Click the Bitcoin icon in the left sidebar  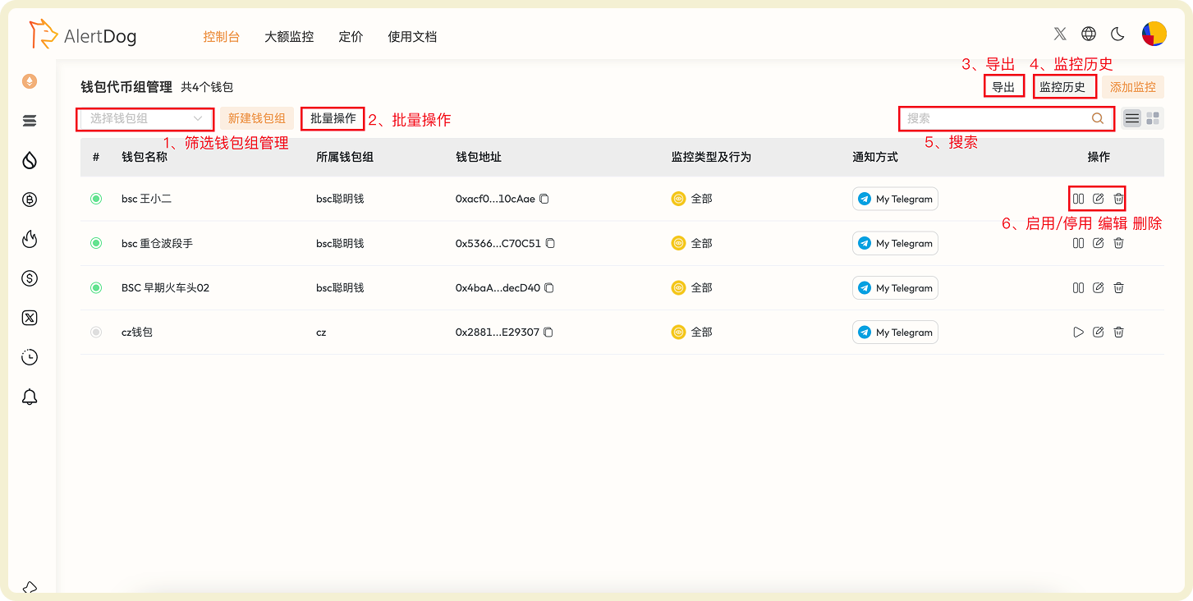click(30, 199)
